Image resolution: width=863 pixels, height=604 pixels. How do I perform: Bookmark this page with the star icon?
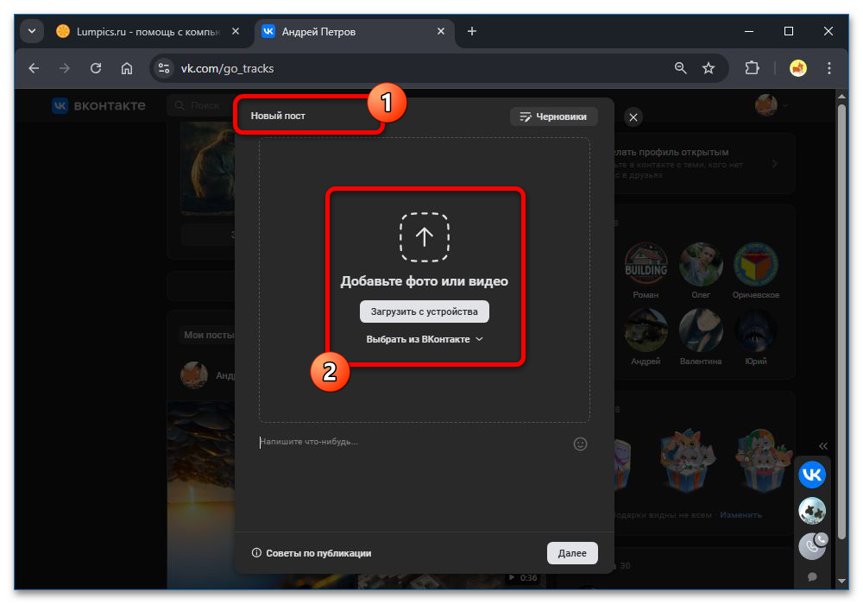click(x=709, y=68)
